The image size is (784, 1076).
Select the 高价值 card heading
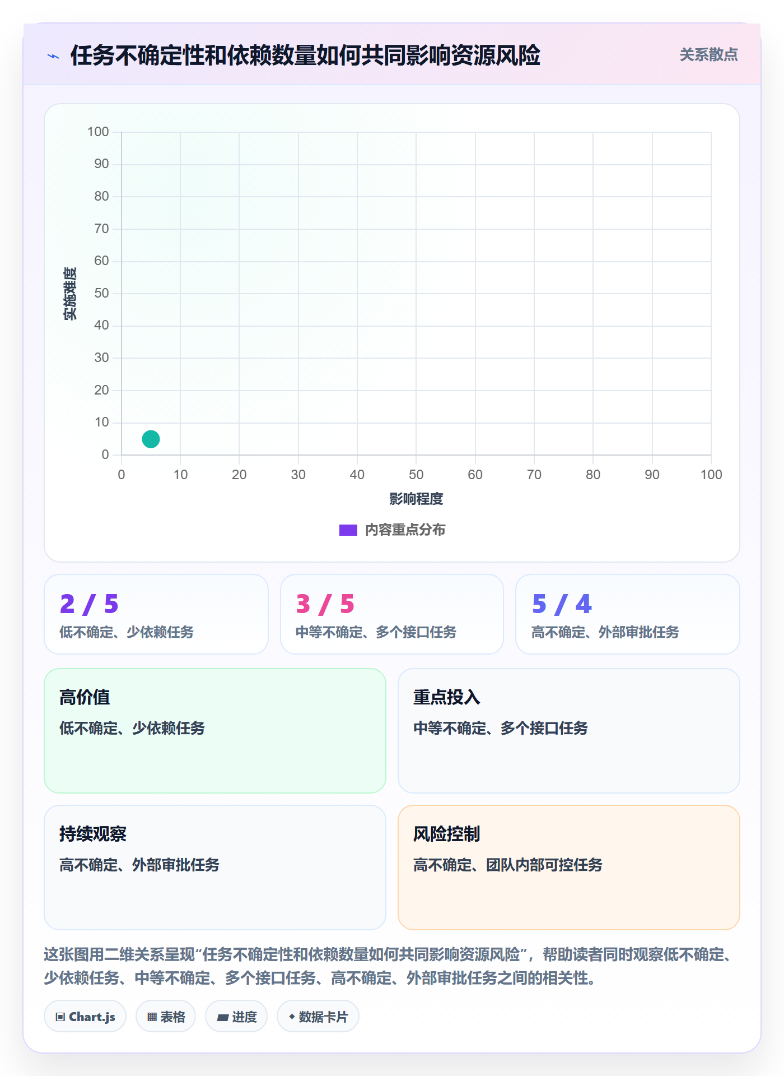pos(85,697)
